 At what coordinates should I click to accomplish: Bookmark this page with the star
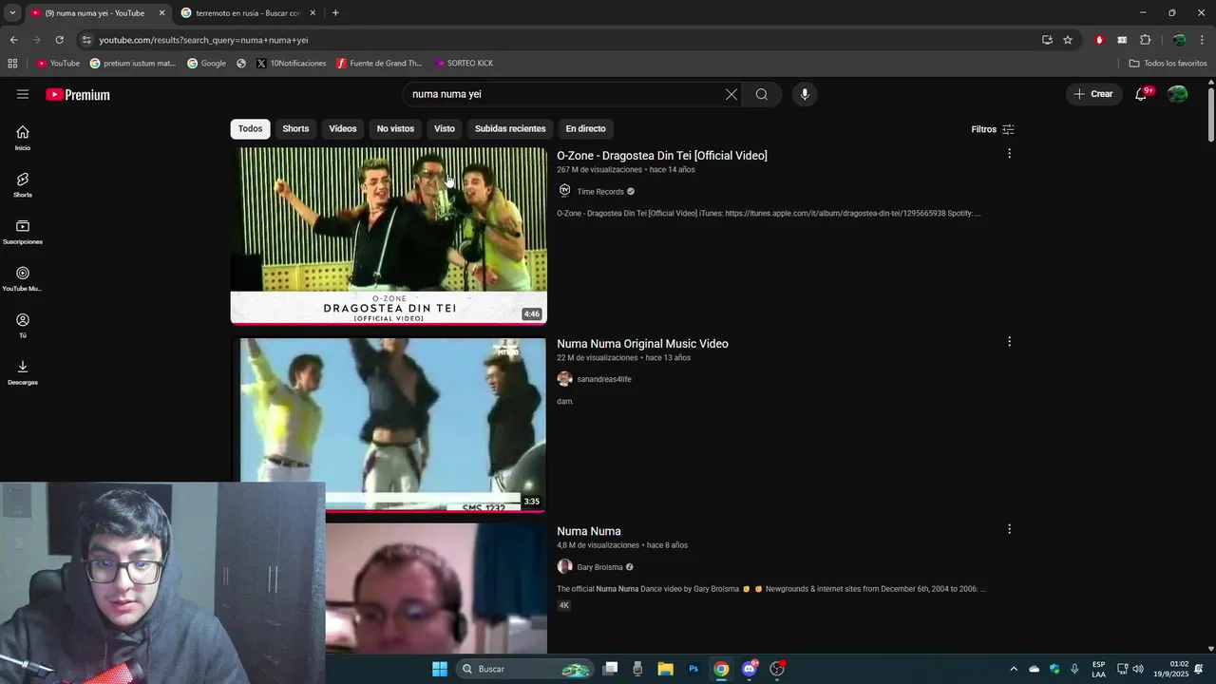pyautogui.click(x=1068, y=40)
